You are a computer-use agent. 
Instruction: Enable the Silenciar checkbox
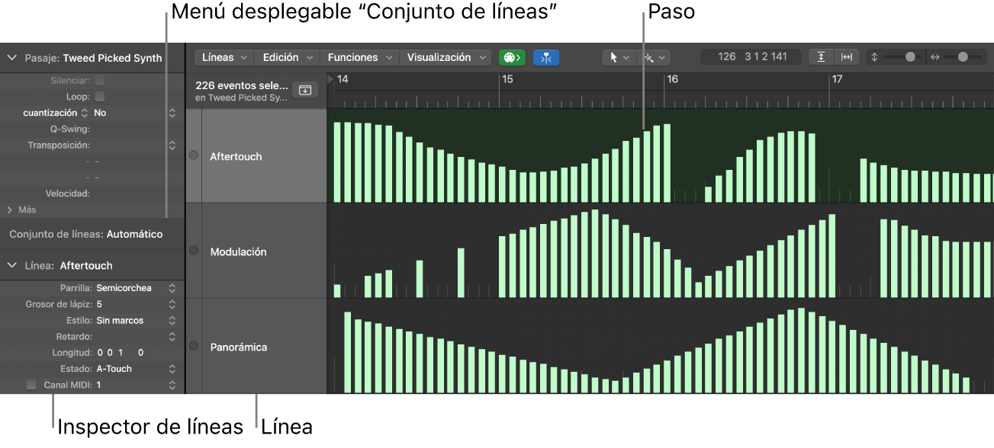click(100, 80)
